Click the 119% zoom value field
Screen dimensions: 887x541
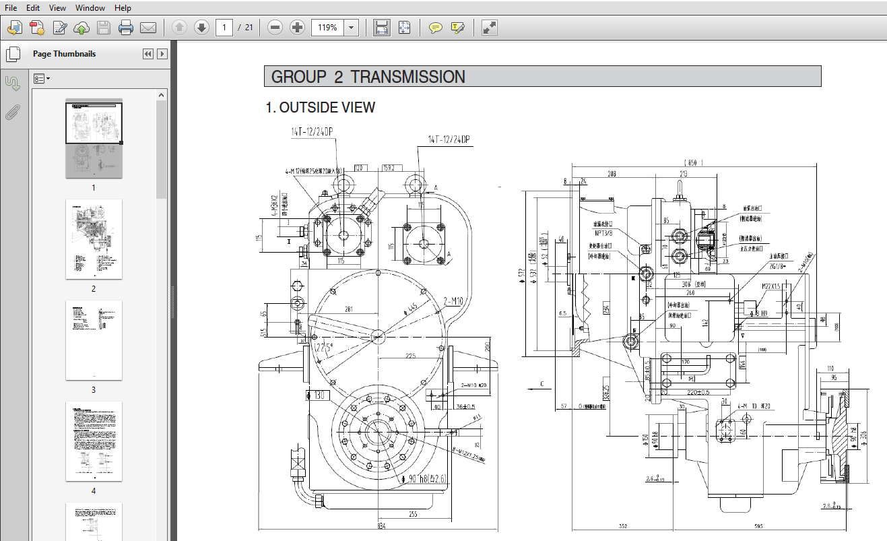[x=327, y=28]
